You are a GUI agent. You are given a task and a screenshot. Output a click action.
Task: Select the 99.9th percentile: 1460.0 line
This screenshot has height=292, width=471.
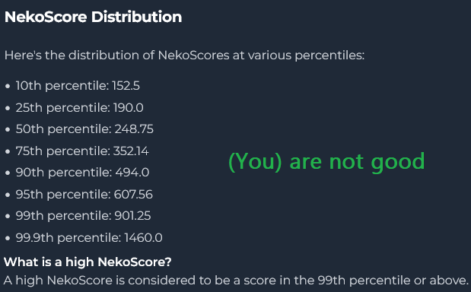(x=89, y=238)
